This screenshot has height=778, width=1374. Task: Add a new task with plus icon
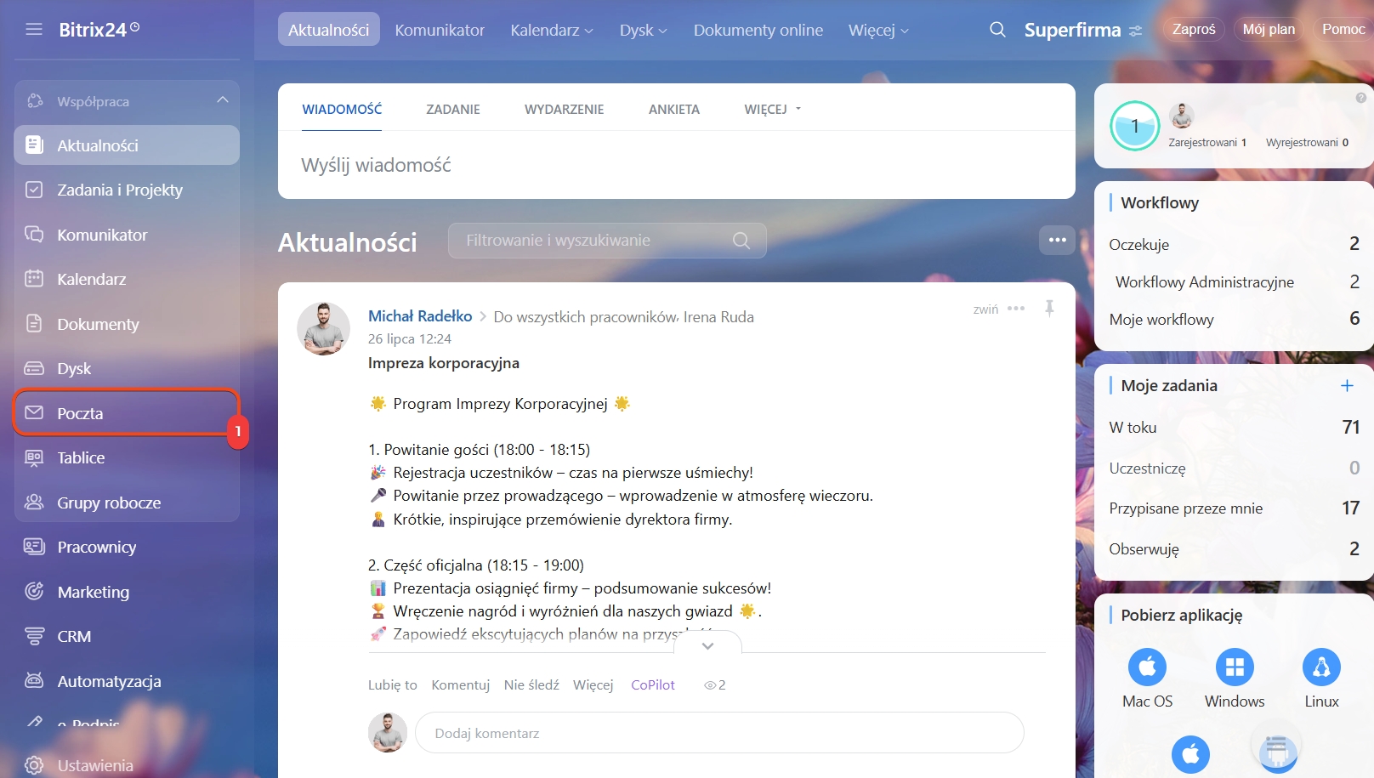point(1347,385)
